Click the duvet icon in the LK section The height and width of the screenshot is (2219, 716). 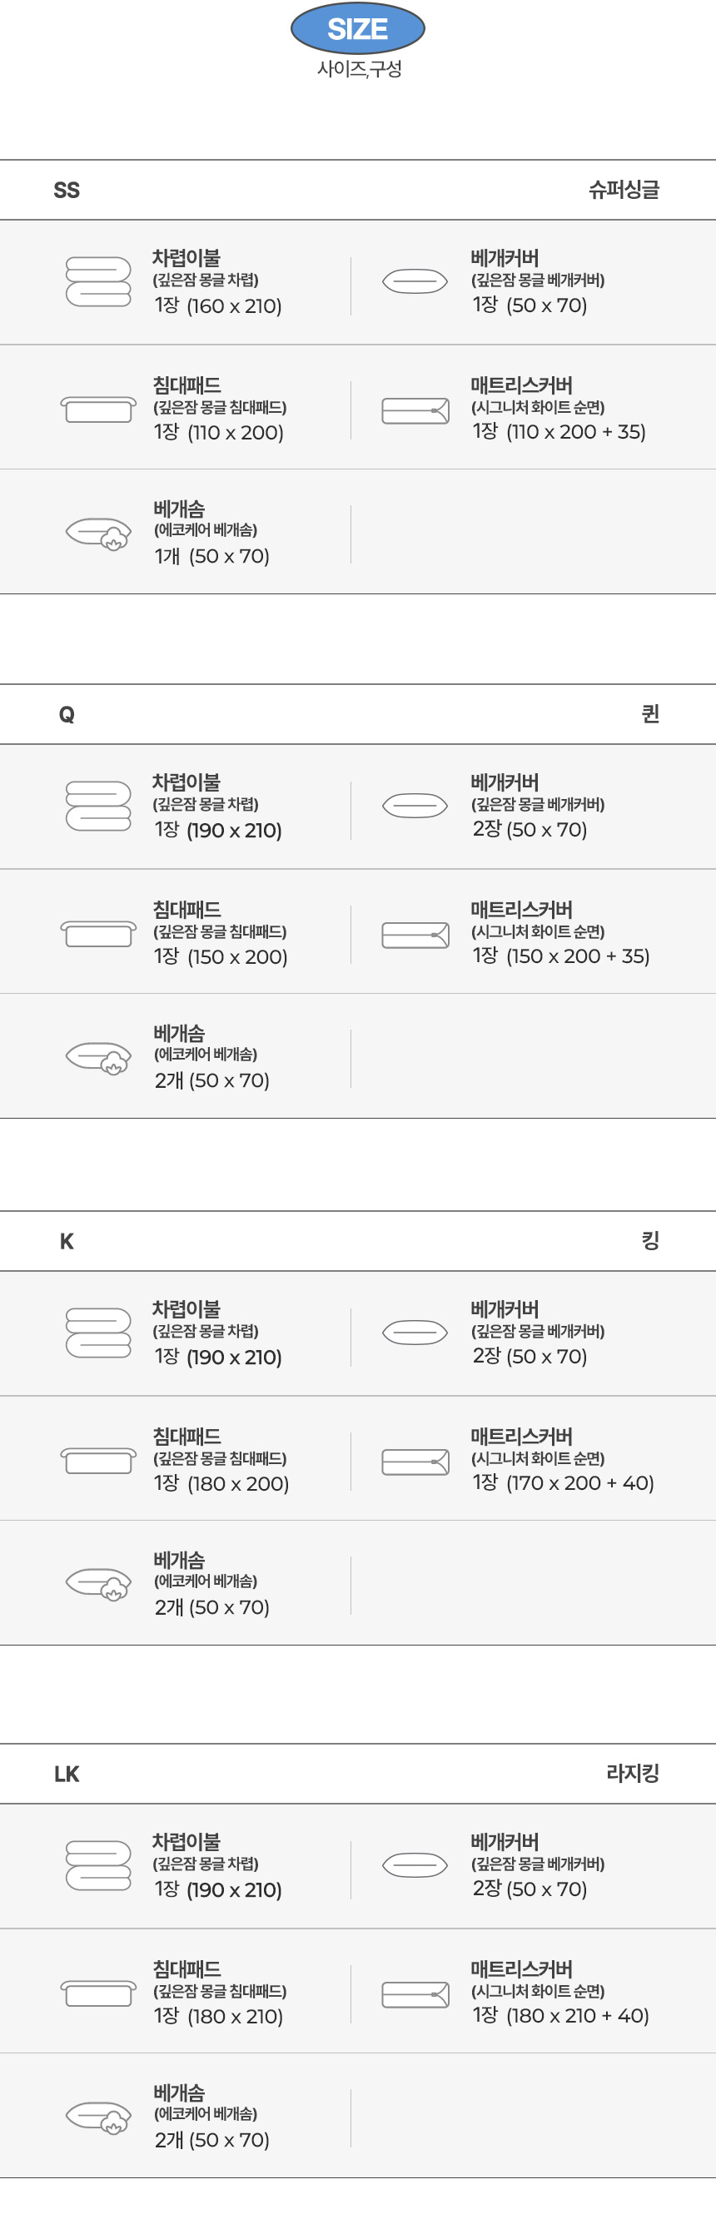coord(98,1866)
